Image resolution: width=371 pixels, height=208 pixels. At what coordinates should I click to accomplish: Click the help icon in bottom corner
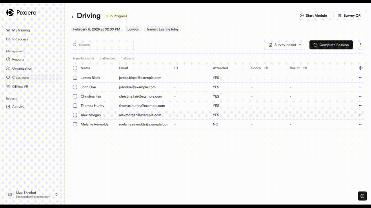tap(362, 196)
